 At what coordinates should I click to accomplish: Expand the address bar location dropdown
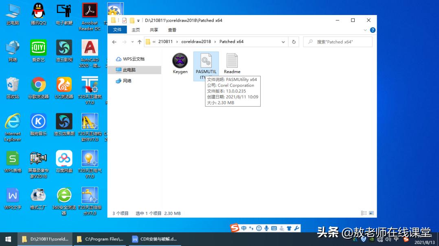point(283,41)
